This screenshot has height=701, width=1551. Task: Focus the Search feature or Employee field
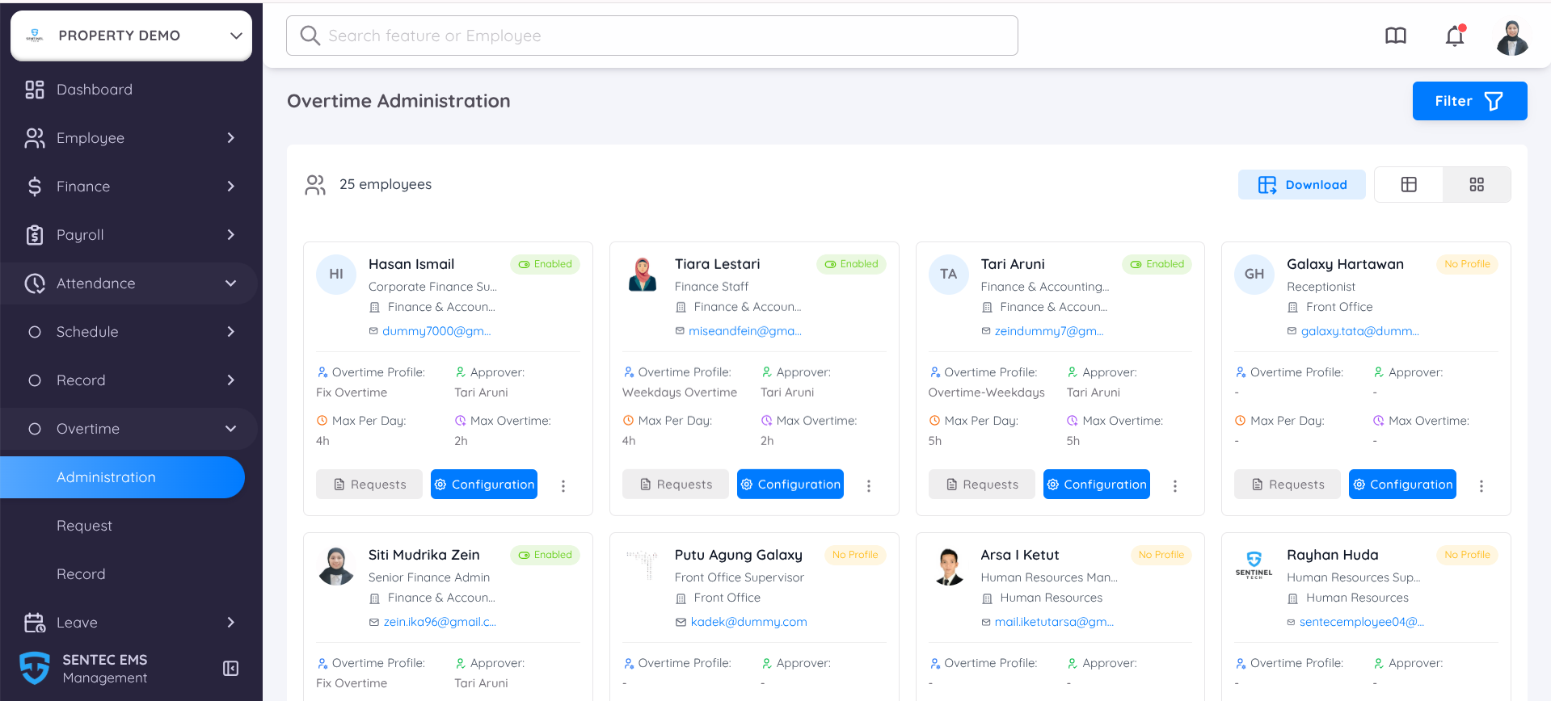[651, 36]
